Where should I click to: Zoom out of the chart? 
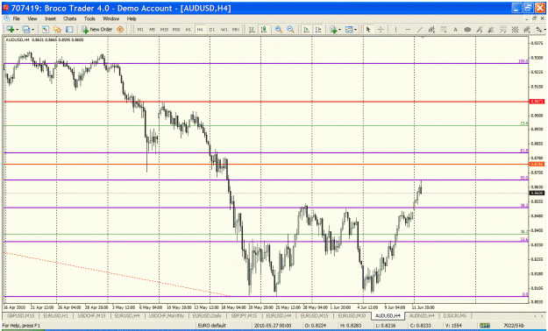coord(290,30)
